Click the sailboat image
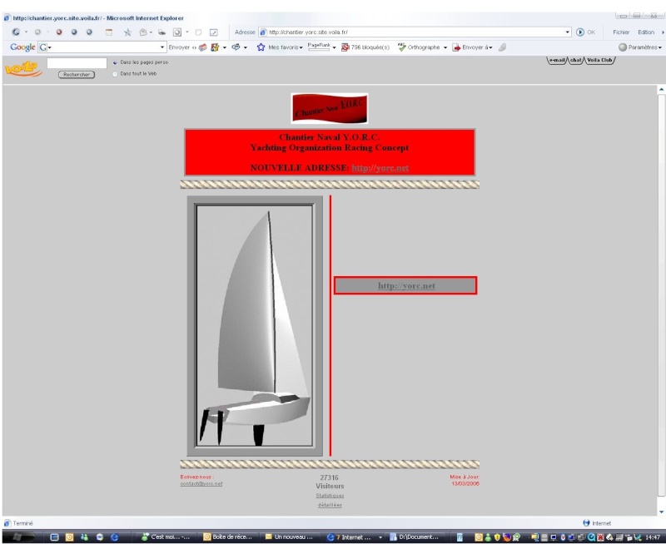666x544 pixels. click(255, 326)
